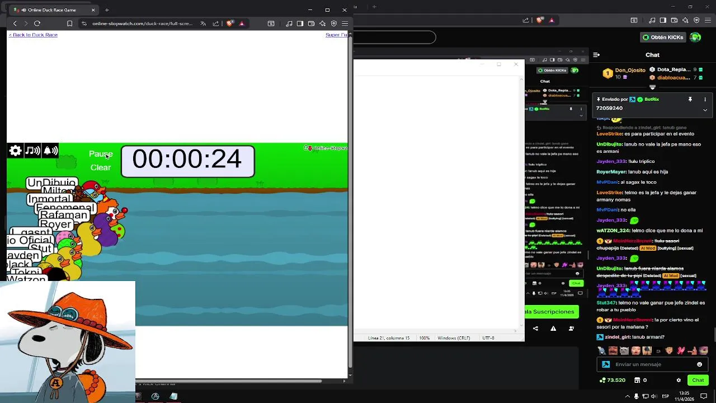Screen dimensions: 716x403
Task: Reload the duck race page
Action: pyautogui.click(x=37, y=24)
